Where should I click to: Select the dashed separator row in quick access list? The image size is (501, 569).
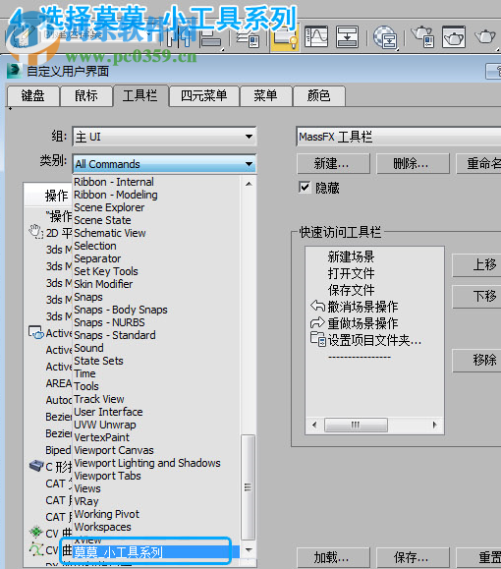pos(360,357)
